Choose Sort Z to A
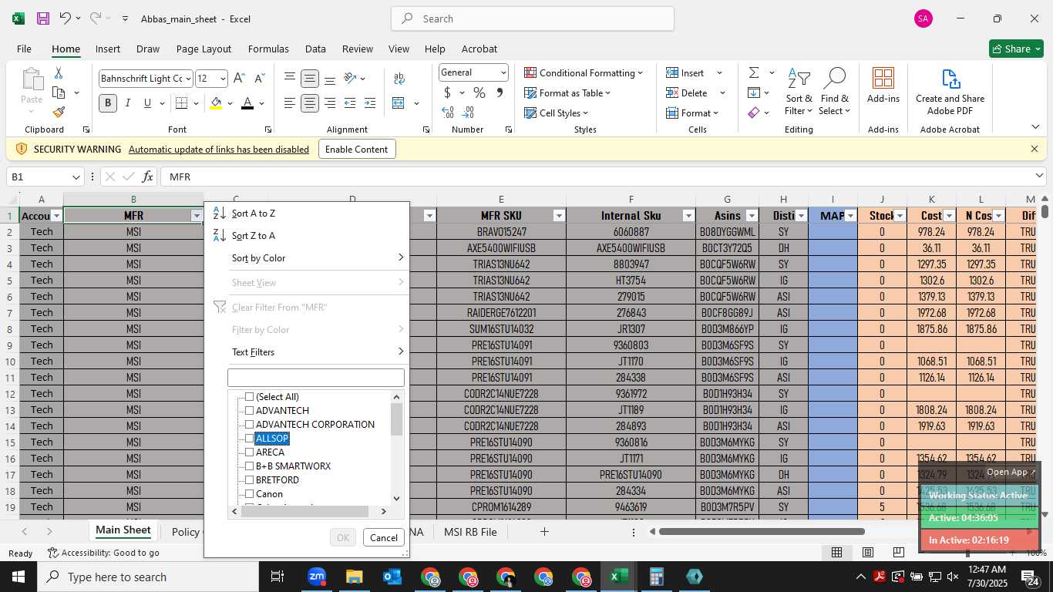The height and width of the screenshot is (592, 1053). (x=306, y=236)
